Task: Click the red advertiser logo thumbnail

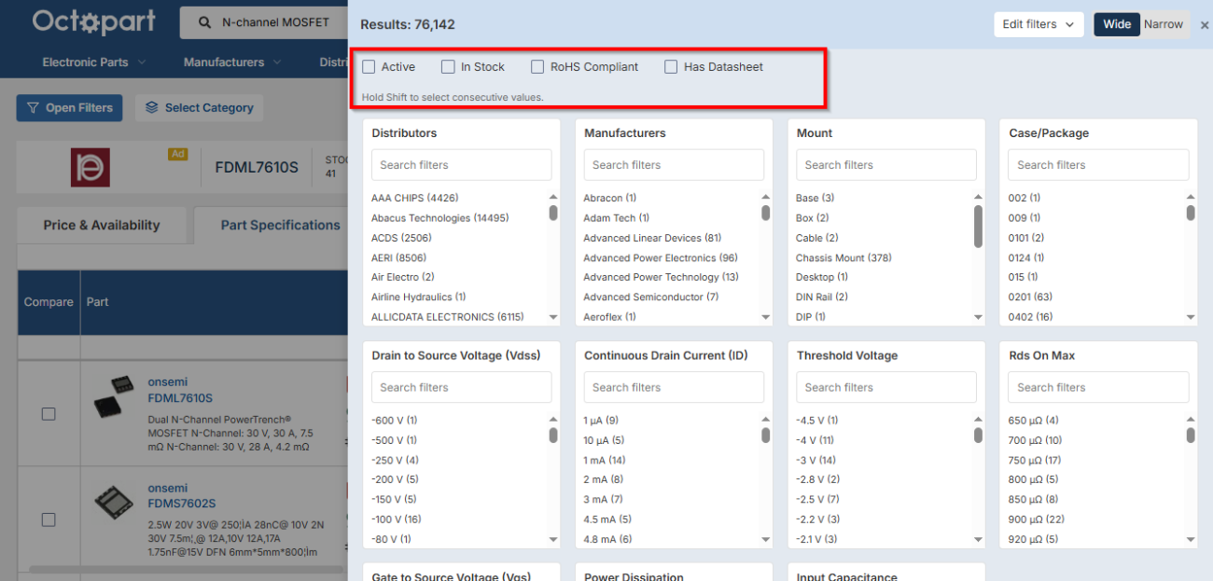Action: pos(91,167)
